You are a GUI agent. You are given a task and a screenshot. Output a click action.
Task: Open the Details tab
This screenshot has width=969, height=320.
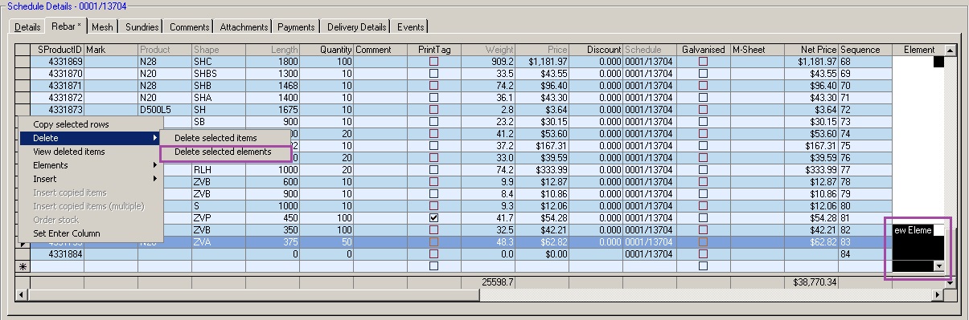point(27,27)
